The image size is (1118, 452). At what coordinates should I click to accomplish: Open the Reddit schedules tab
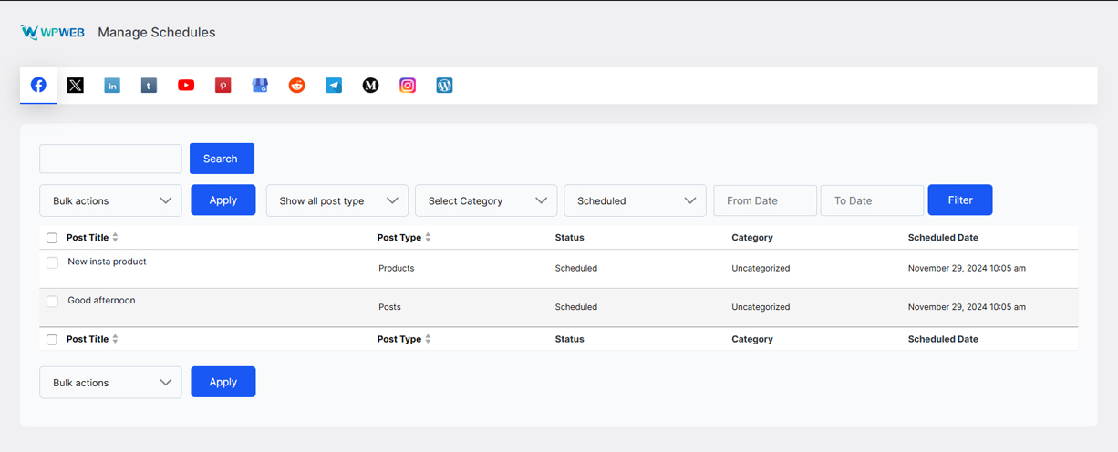click(x=296, y=86)
